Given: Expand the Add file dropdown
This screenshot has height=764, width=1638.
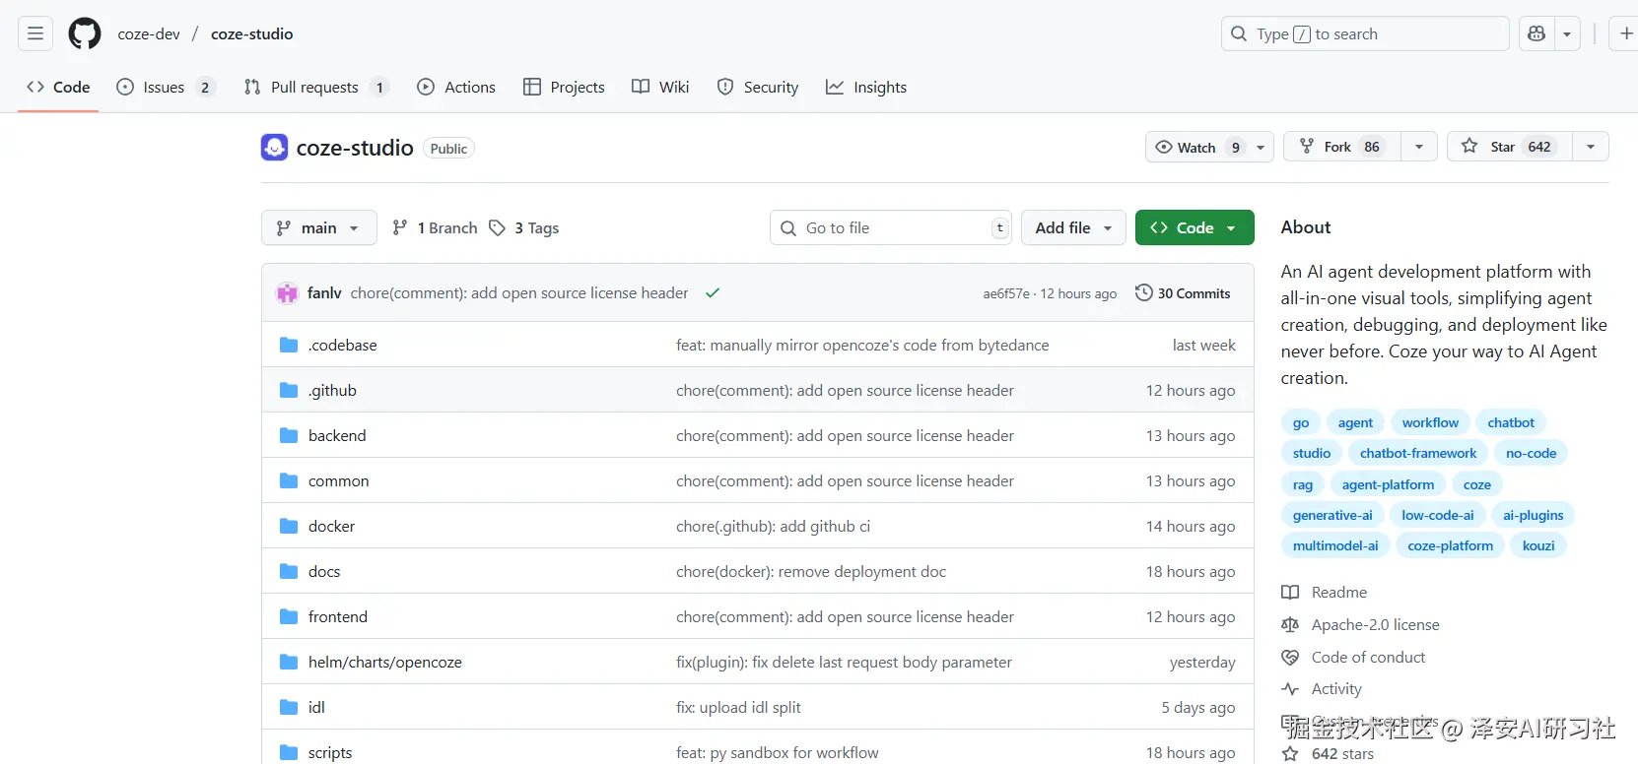Looking at the screenshot, I should pyautogui.click(x=1073, y=227).
